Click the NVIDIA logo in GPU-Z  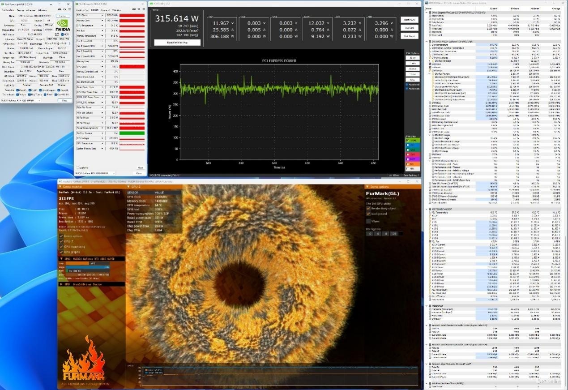[x=62, y=25]
